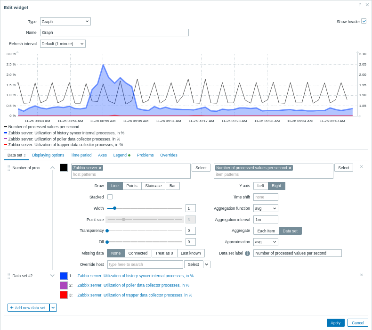Open black color swatch of first data set
Image resolution: width=372 pixels, height=330 pixels.
(x=64, y=168)
